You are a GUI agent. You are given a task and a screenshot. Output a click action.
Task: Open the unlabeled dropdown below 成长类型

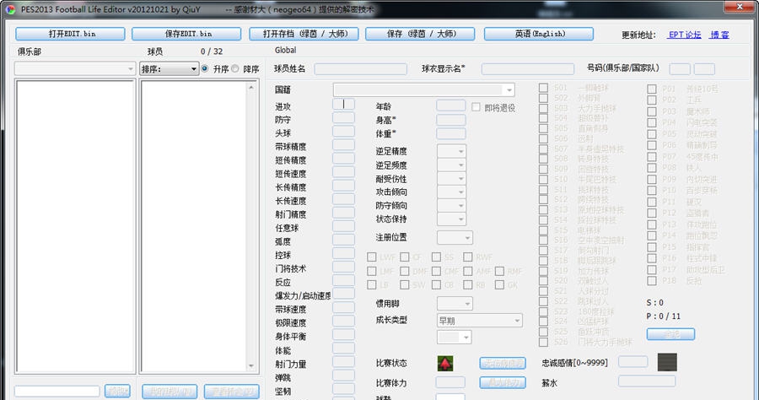point(454,337)
